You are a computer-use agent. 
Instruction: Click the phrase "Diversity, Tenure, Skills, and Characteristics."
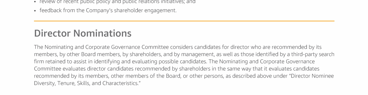pos(87,83)
